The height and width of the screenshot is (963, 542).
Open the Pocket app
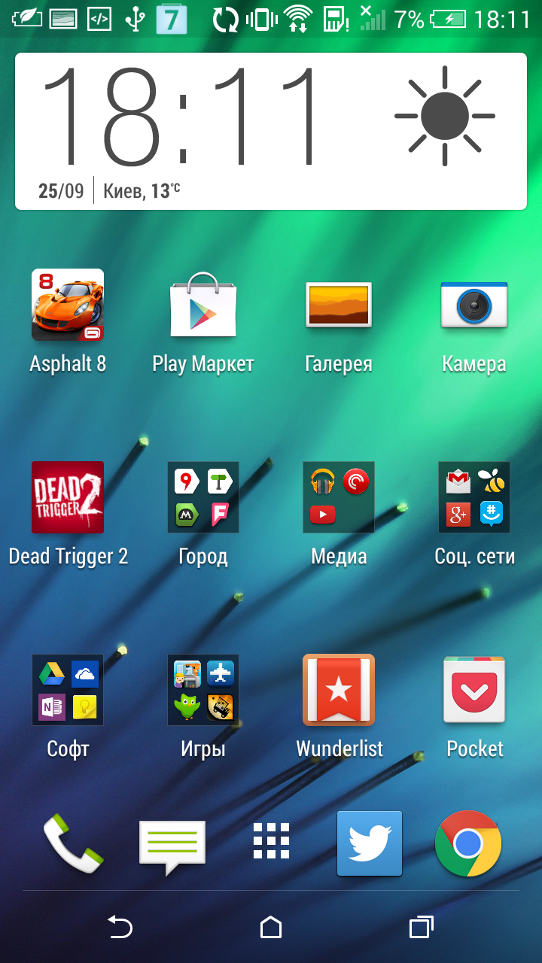[x=474, y=690]
